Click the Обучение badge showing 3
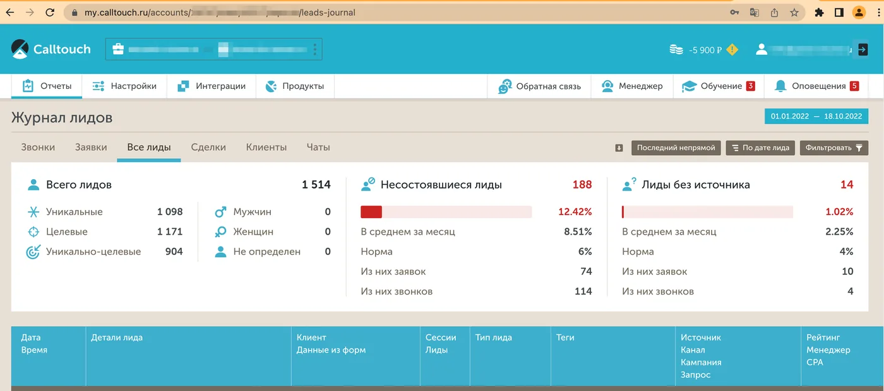The image size is (884, 391). coord(751,86)
